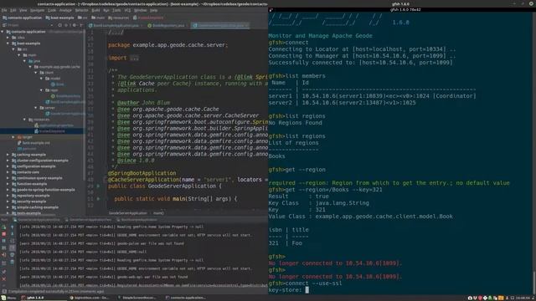This screenshot has height=301, width=536.
Task: Select boot-example.iml file
Action: click(33, 143)
